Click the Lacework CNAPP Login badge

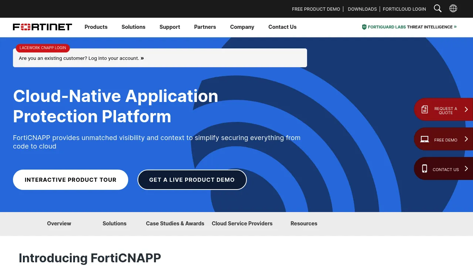point(43,48)
